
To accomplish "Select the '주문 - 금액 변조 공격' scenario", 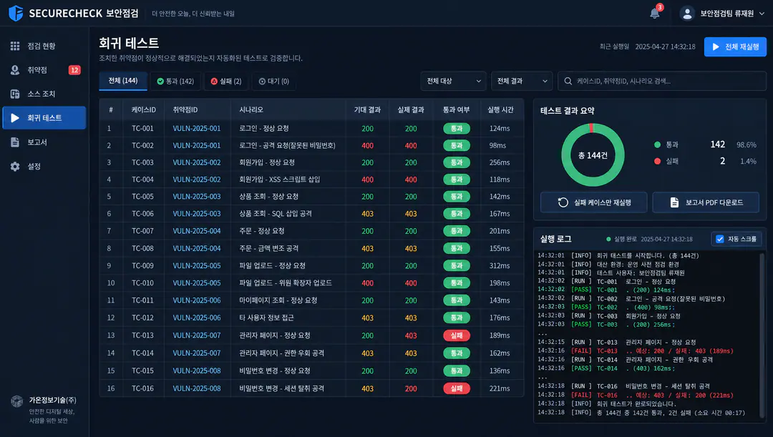I will (269, 249).
